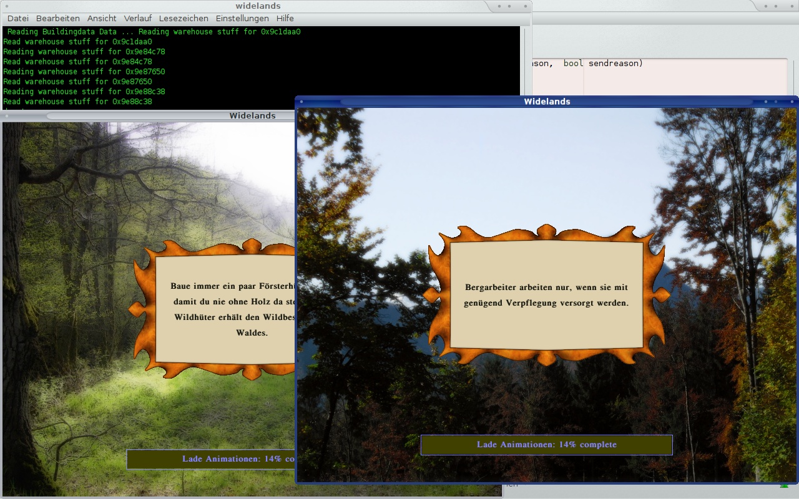
Task: Click line 'Reading warehouse stuff for 0x9e87650'
Action: pyautogui.click(x=84, y=72)
